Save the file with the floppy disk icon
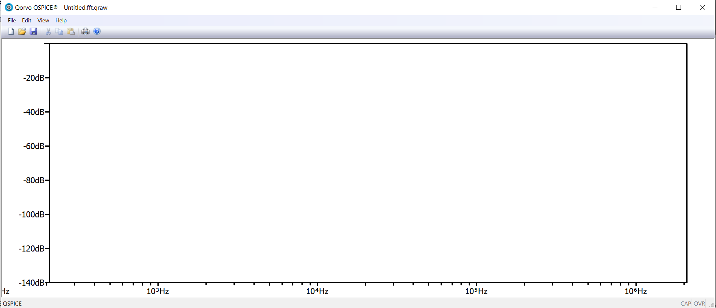This screenshot has width=716, height=308. [33, 32]
